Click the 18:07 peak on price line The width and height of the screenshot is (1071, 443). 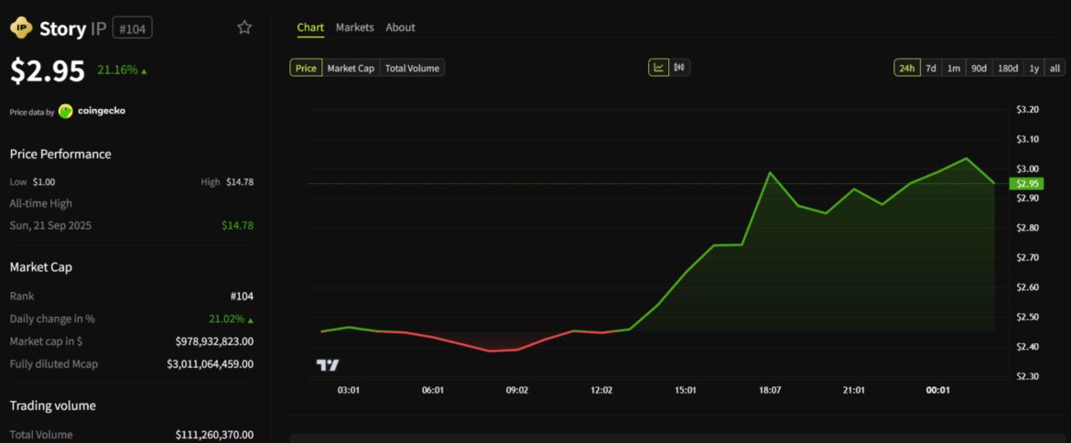click(770, 173)
